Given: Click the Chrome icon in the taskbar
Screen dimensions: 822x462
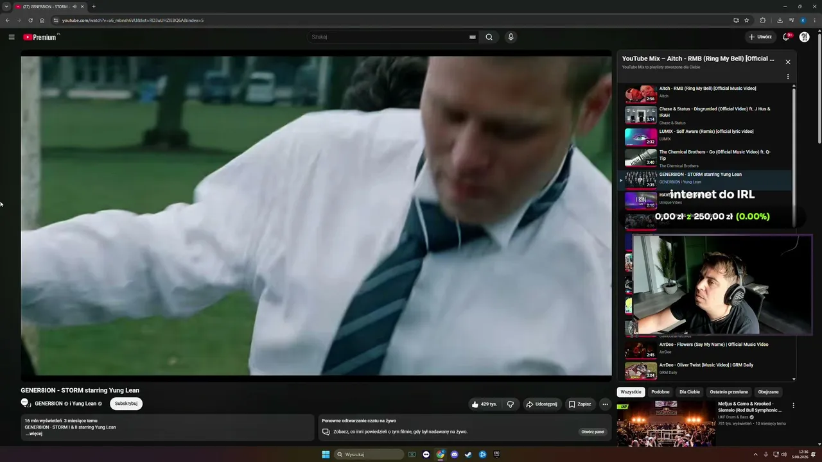Looking at the screenshot, I should pos(441,454).
